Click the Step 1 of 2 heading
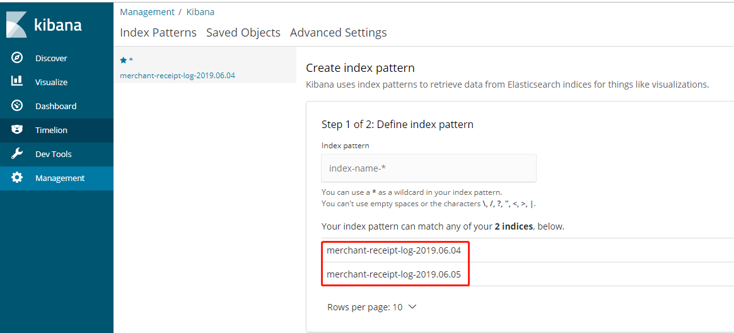The image size is (734, 333). coord(397,125)
